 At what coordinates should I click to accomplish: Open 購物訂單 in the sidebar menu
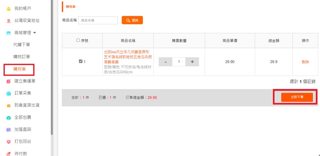[21, 57]
